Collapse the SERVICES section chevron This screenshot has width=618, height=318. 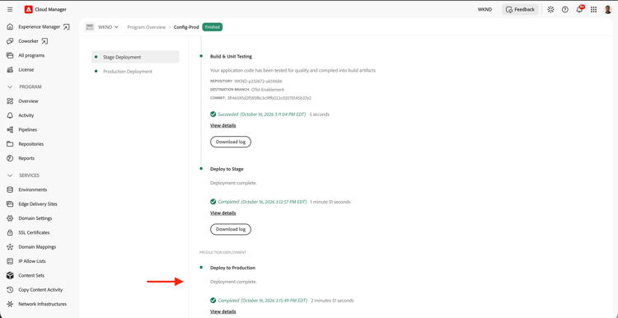tap(10, 175)
